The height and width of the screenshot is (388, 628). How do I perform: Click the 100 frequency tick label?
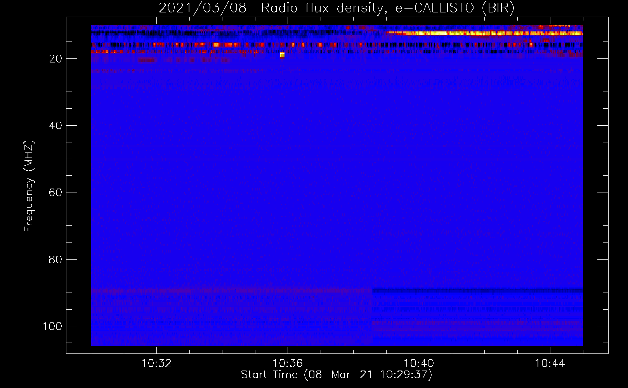[x=52, y=326]
